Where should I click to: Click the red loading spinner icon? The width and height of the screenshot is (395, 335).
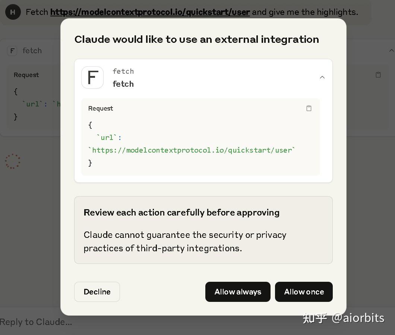pos(13,161)
